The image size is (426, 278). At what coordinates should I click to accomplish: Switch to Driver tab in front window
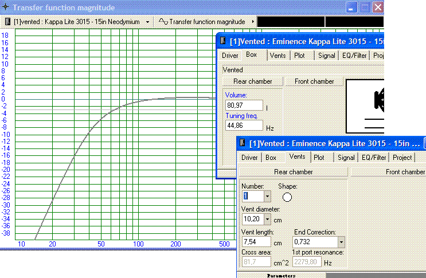pos(249,158)
